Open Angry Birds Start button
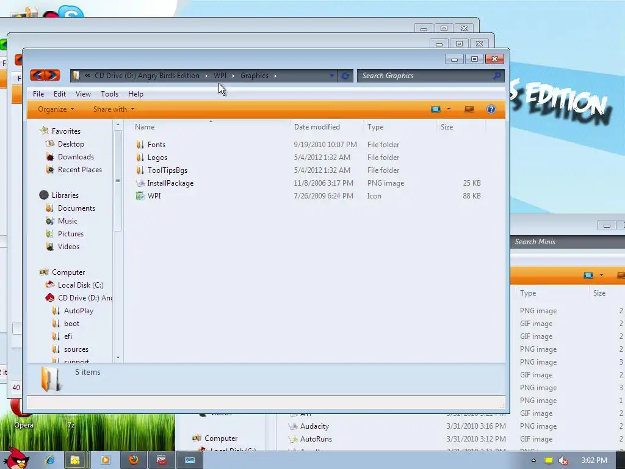The height and width of the screenshot is (469, 625). [16, 458]
